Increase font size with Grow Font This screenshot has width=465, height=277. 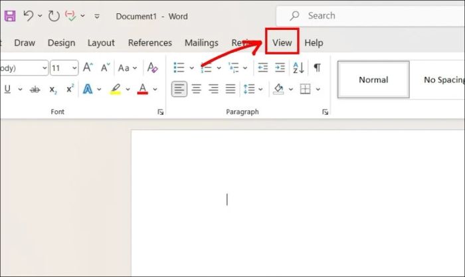[x=88, y=68]
